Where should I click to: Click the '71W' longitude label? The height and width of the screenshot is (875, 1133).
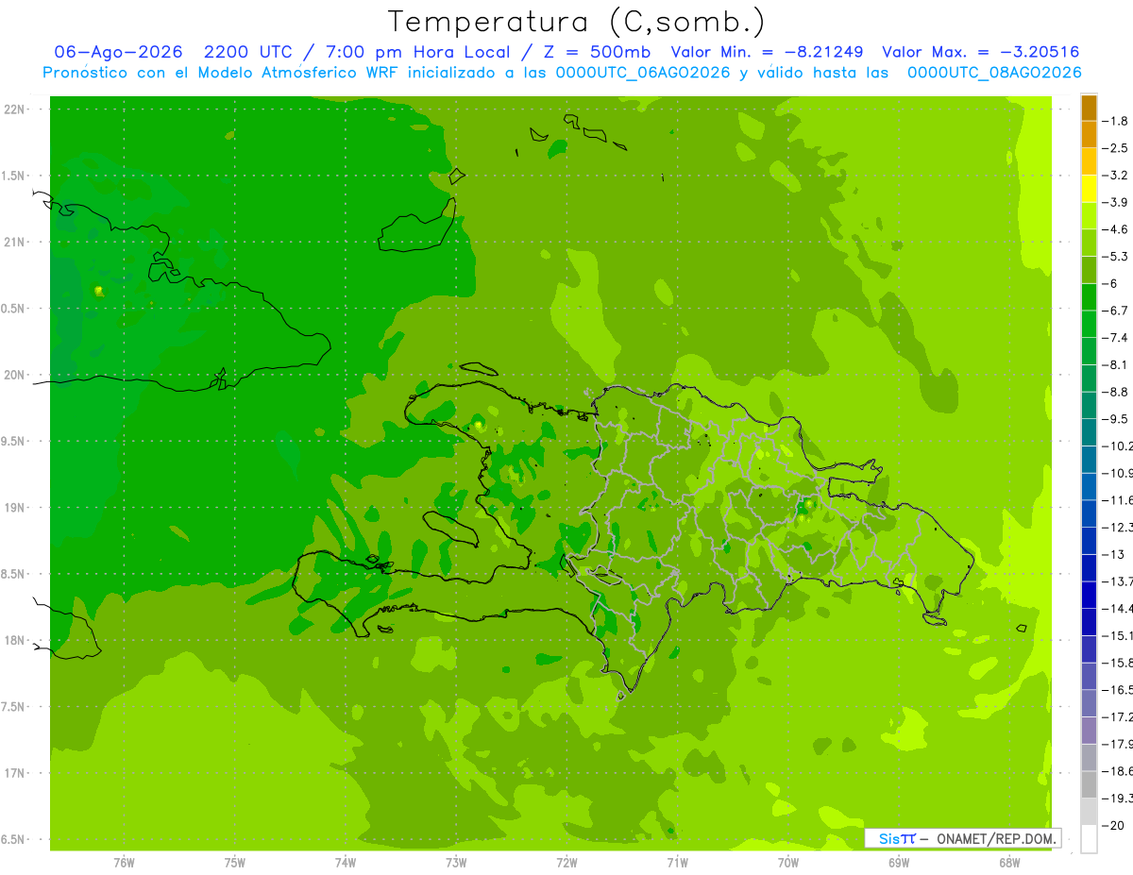point(677,862)
